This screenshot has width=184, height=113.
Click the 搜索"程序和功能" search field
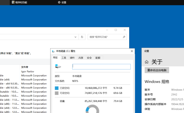tap(107, 37)
